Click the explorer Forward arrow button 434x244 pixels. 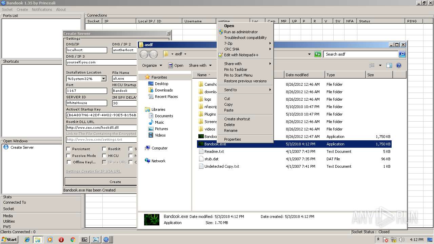point(153,54)
